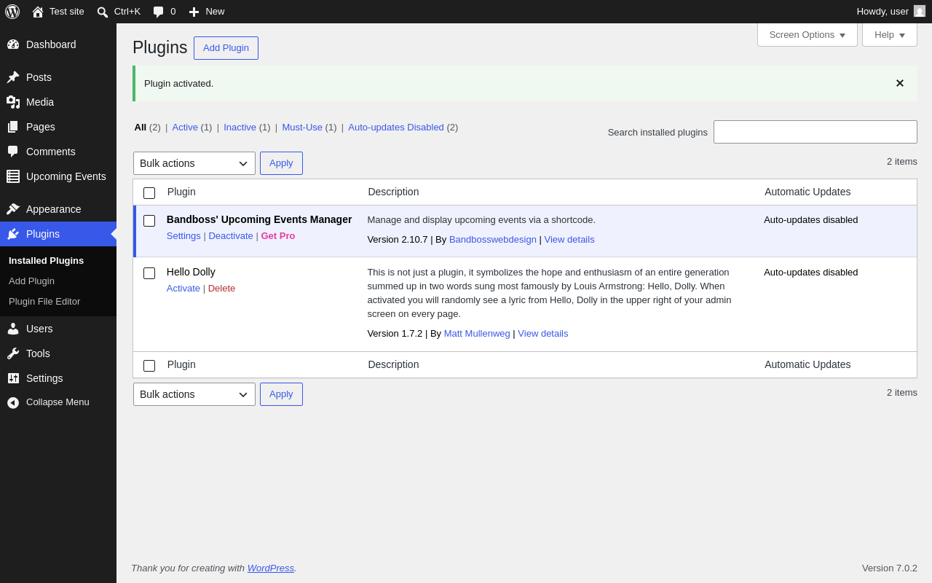Open Upcoming Events sidebar icon

pyautogui.click(x=13, y=176)
